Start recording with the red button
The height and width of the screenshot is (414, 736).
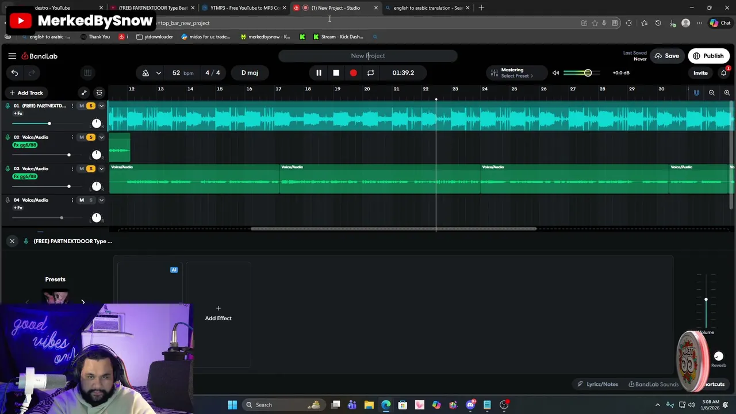[x=353, y=72]
